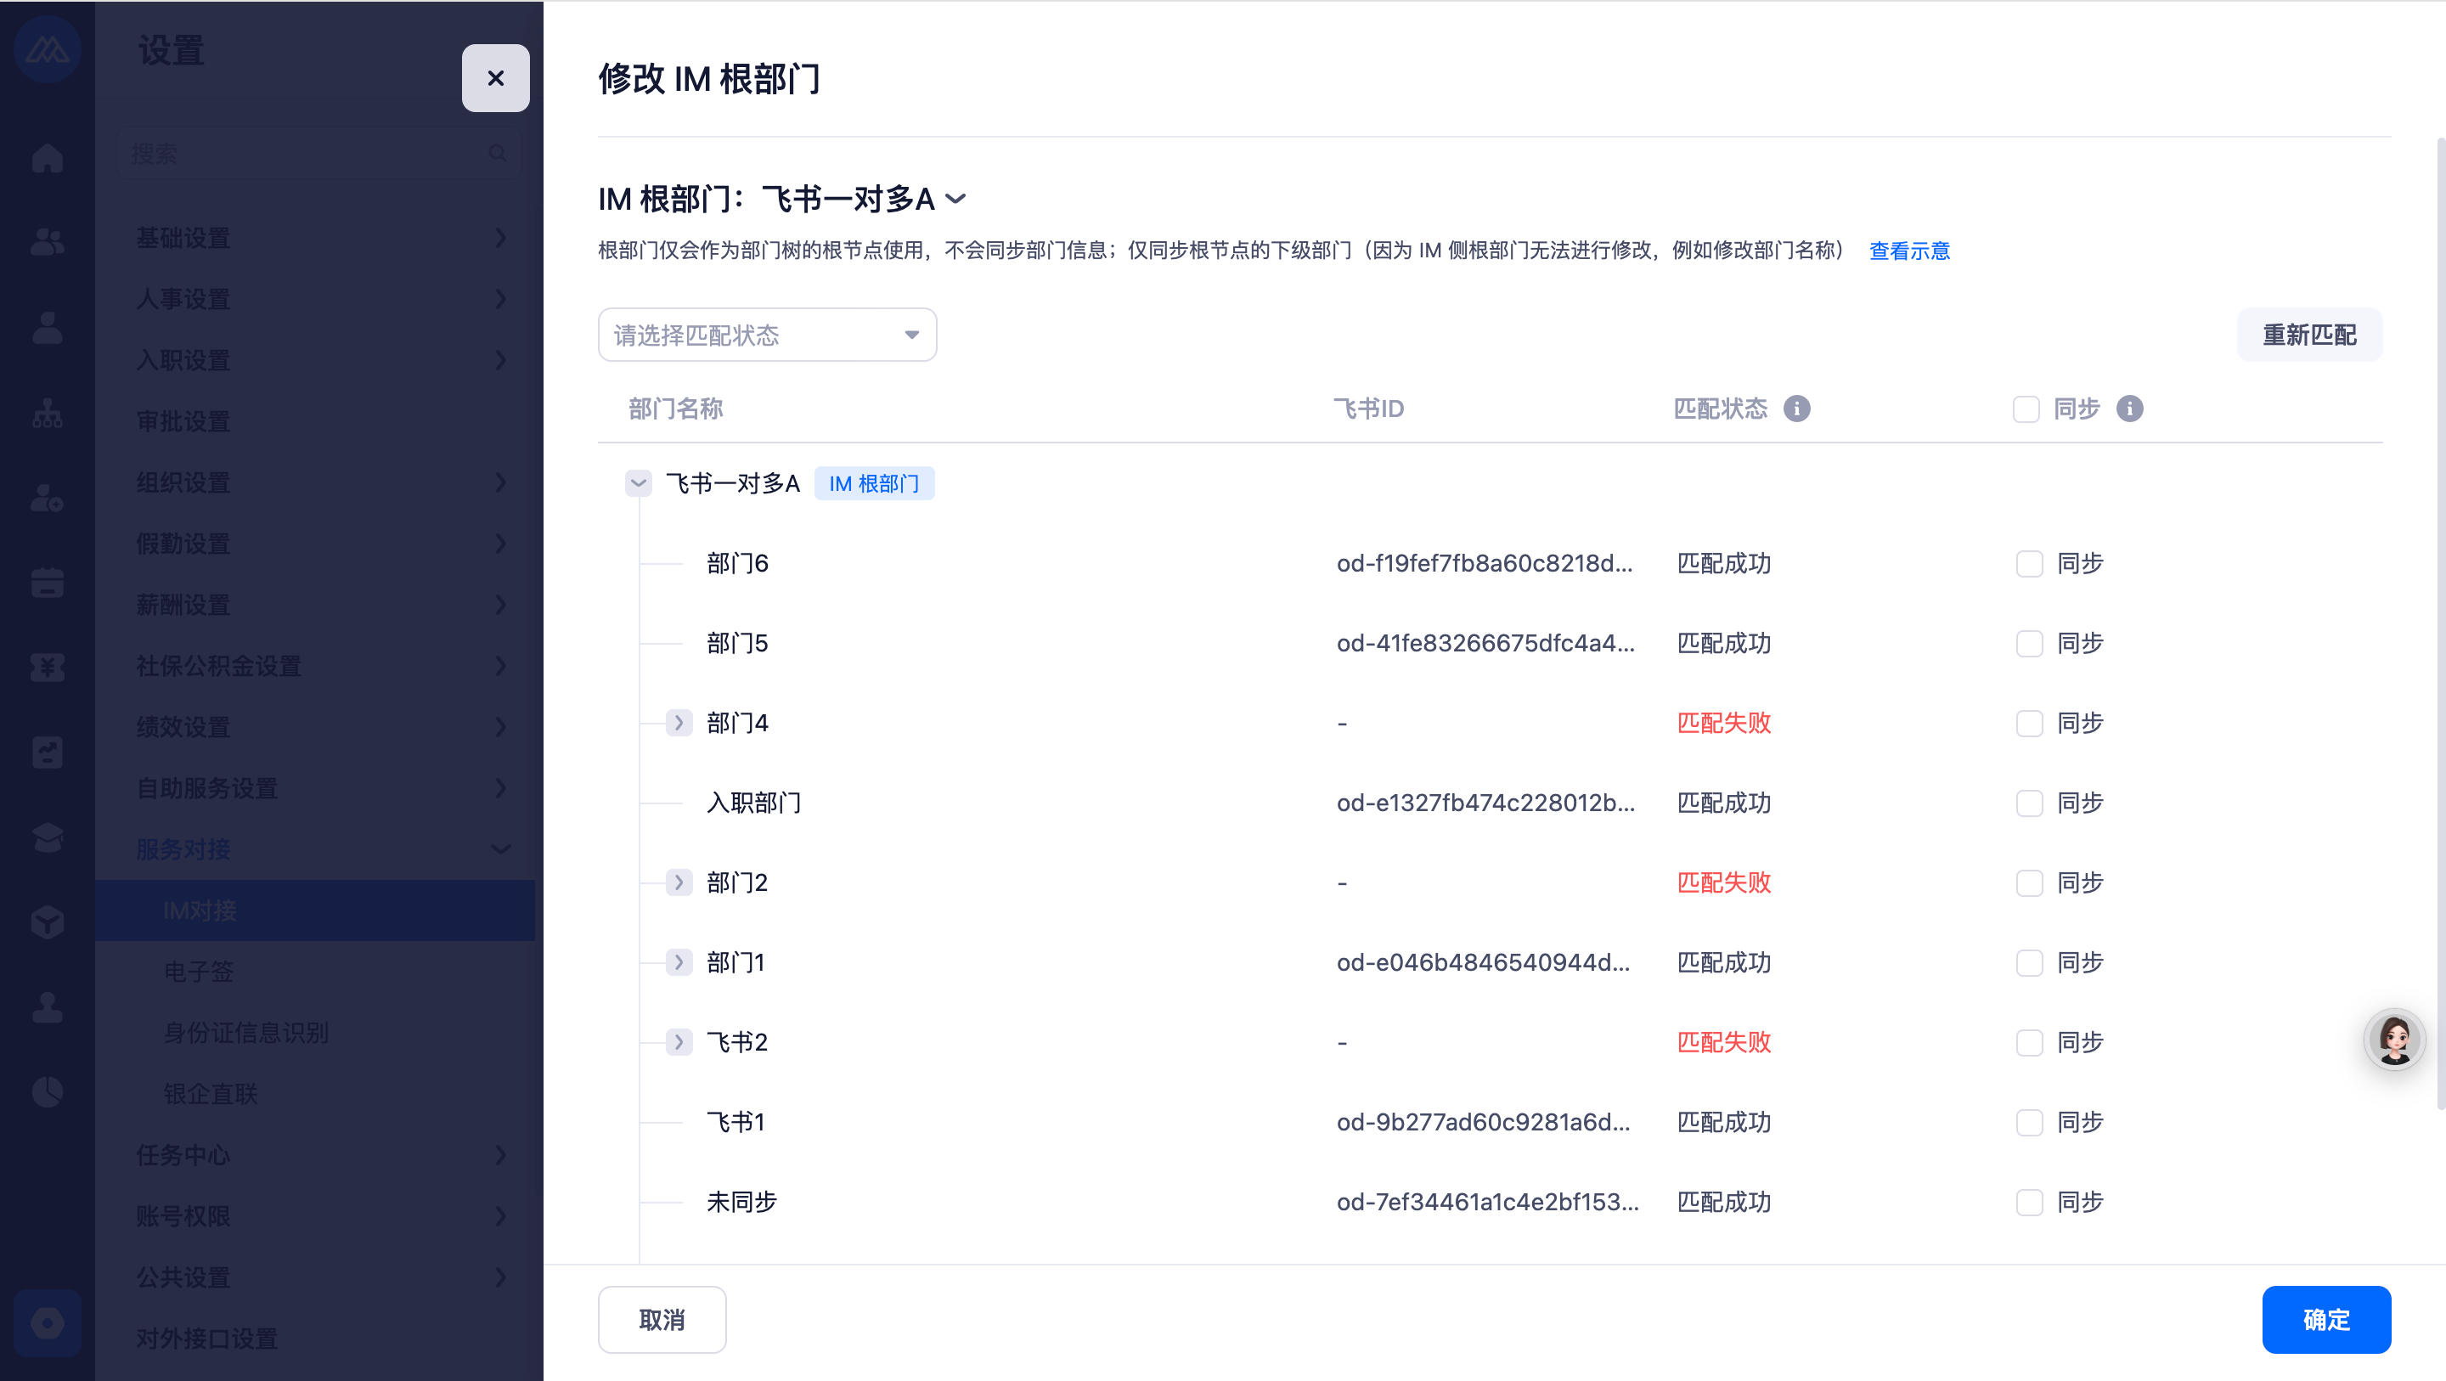Enable 同步 checkbox for 入职部门
The image size is (2446, 1381).
click(2029, 803)
